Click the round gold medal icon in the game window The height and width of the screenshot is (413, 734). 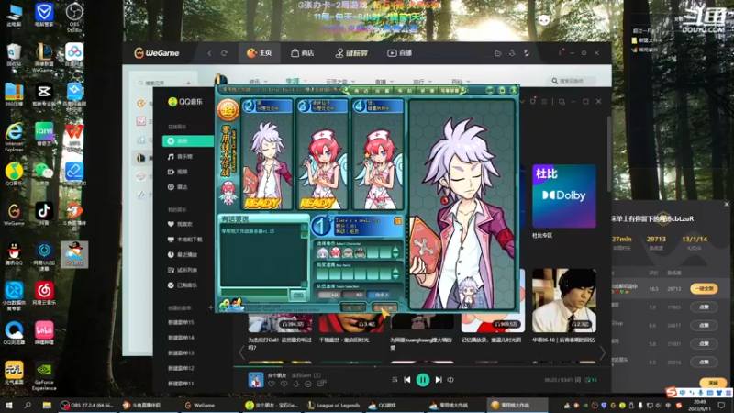228,110
